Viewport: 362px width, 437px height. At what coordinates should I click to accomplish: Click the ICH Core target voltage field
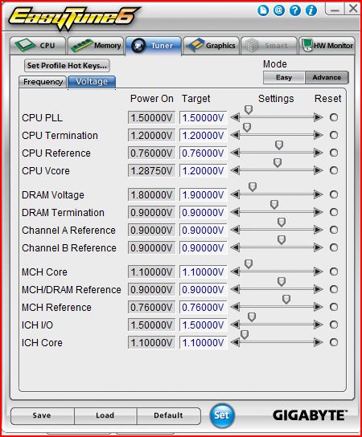tap(204, 342)
